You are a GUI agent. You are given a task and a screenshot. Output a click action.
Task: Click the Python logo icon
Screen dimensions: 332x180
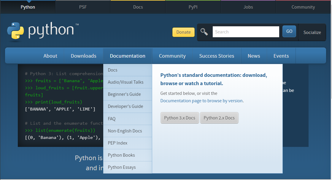(x=15, y=31)
